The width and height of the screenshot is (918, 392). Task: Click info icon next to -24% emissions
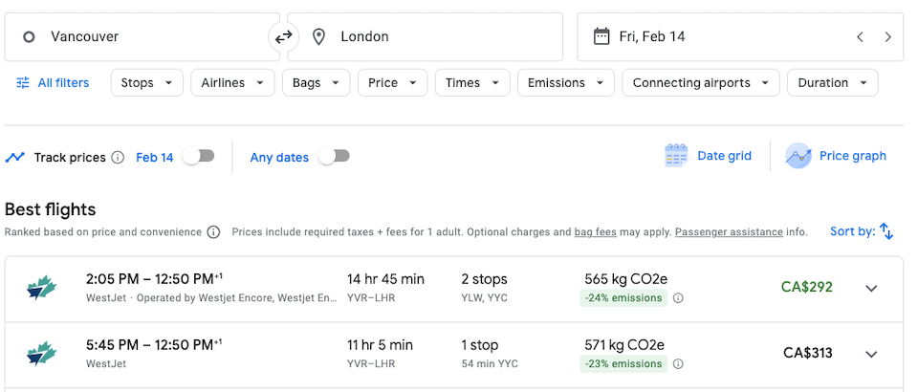click(678, 297)
